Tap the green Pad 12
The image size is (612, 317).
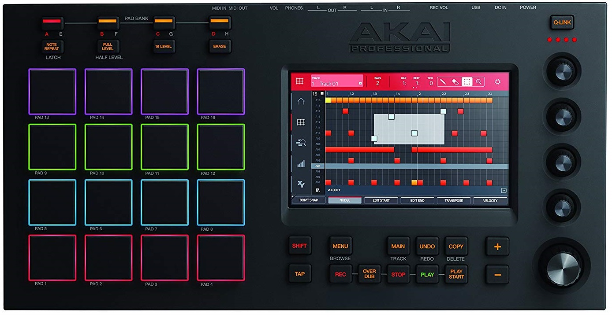221,147
